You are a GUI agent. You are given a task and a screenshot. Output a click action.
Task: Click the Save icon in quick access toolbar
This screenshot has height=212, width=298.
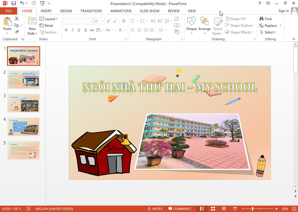(13, 3)
